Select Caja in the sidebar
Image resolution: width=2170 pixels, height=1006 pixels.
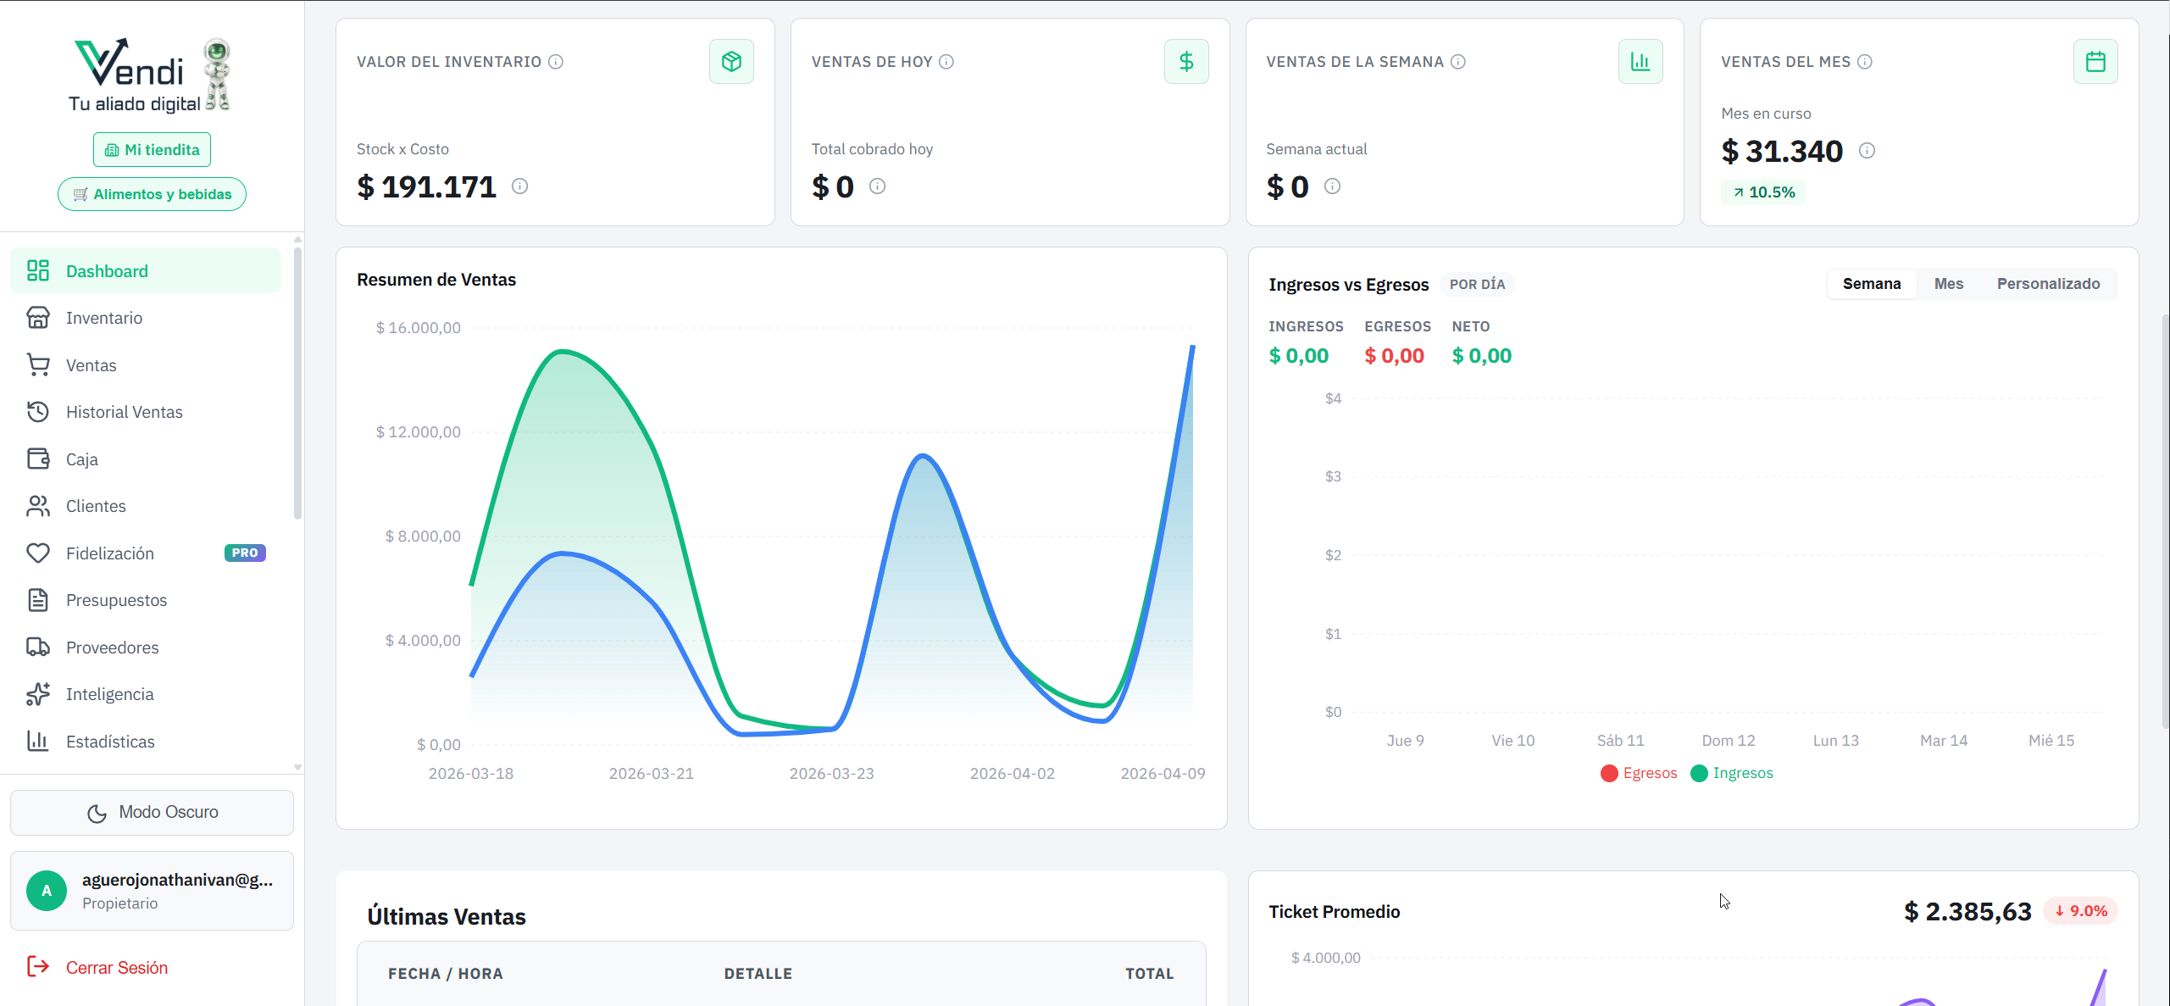(x=83, y=459)
